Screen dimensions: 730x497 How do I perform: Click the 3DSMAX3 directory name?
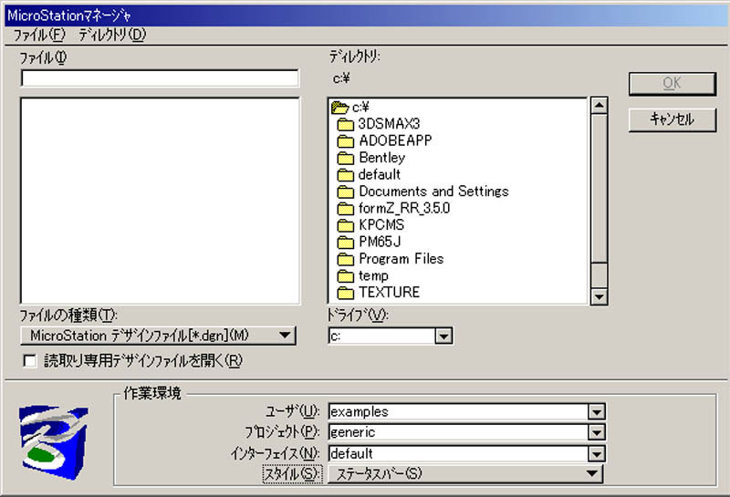tap(390, 124)
